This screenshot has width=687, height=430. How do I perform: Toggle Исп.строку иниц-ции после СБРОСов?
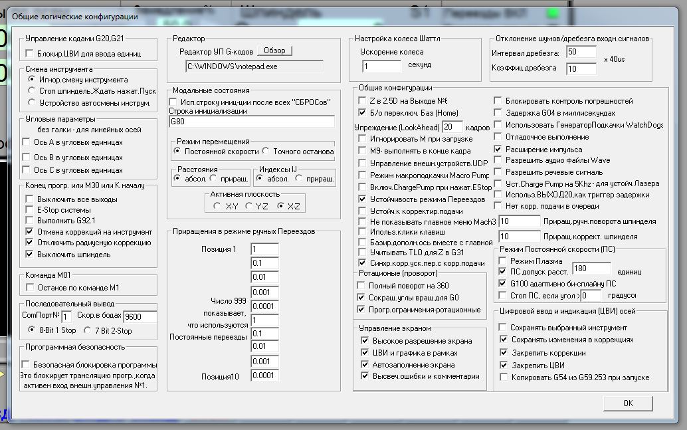pyautogui.click(x=173, y=102)
